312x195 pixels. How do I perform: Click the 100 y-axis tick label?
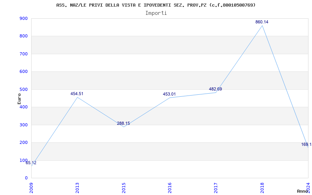[x=23, y=160]
